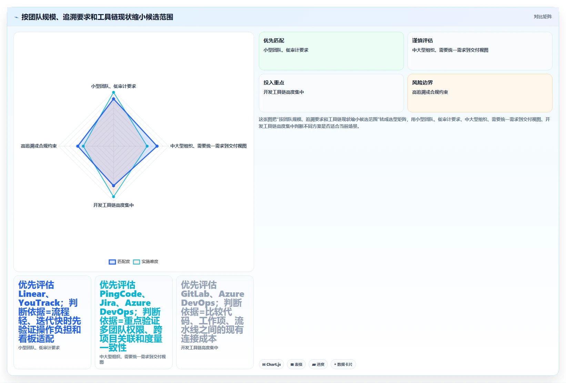The width and height of the screenshot is (566, 383).
Task: Click the 高追溯或合规约束 radar axis label
Action: (39, 146)
